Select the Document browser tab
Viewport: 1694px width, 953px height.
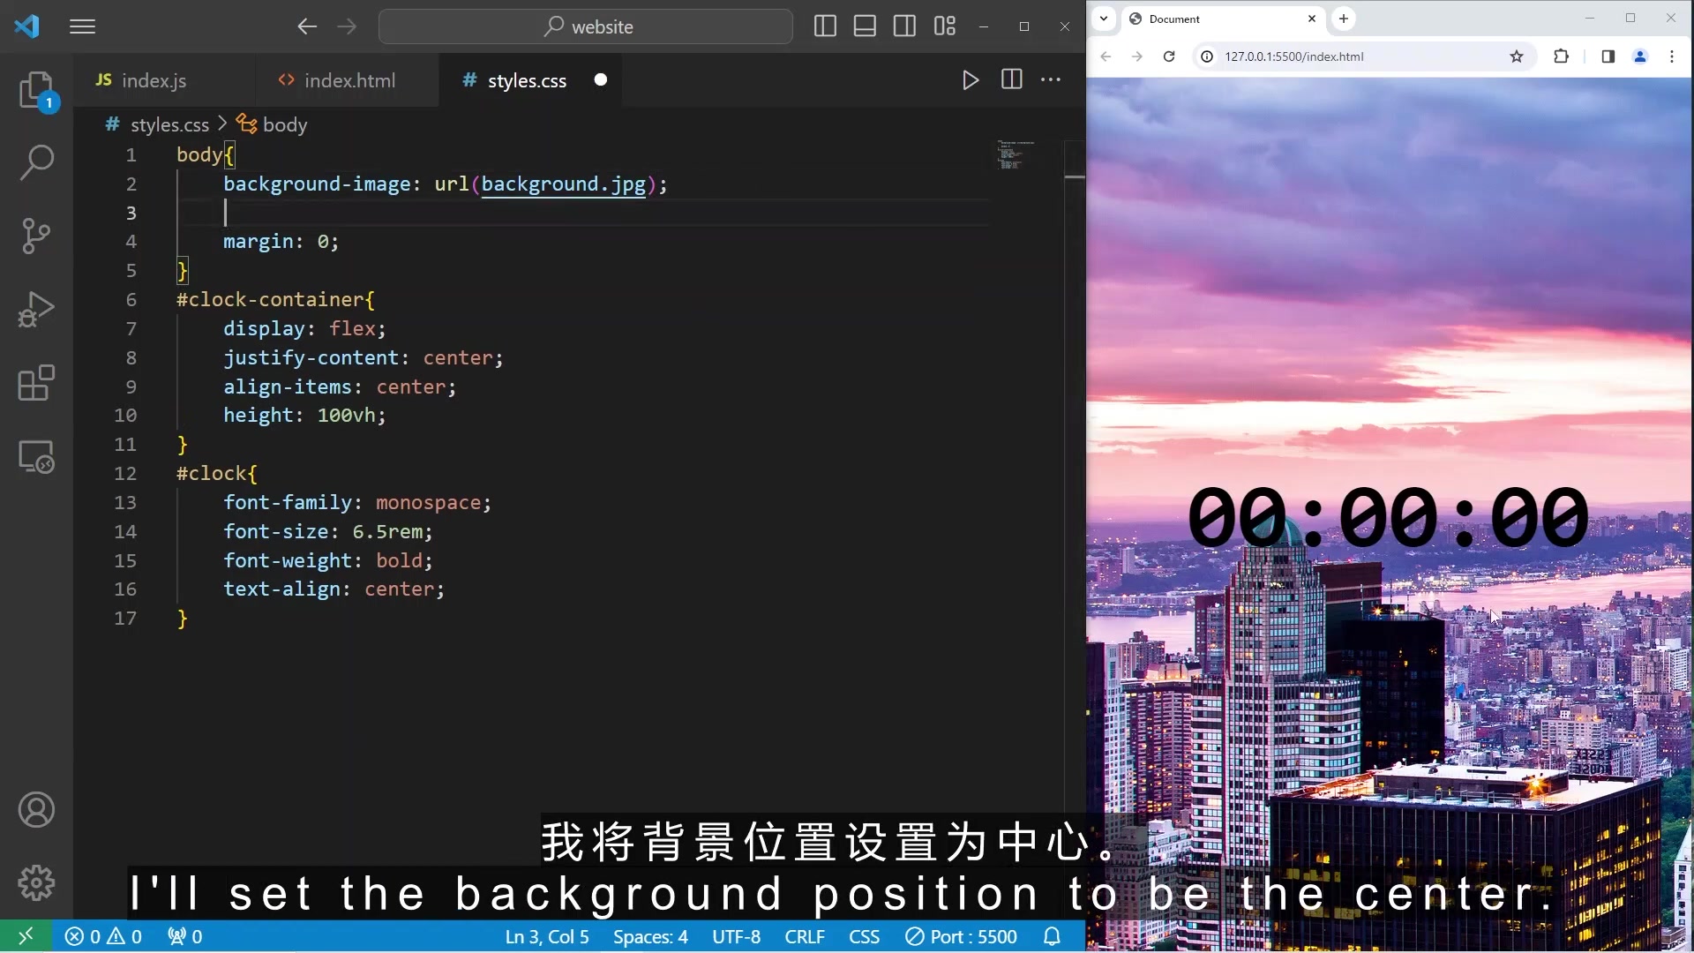1222,19
